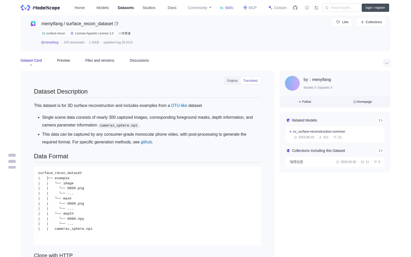Open the Docs menu item
The width and height of the screenshot is (411, 257).
pos(172,8)
